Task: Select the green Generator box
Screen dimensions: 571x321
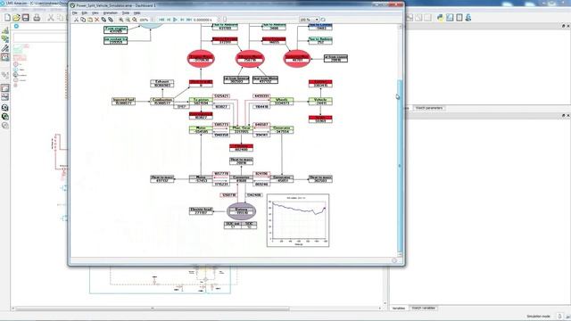Action: pos(282,129)
